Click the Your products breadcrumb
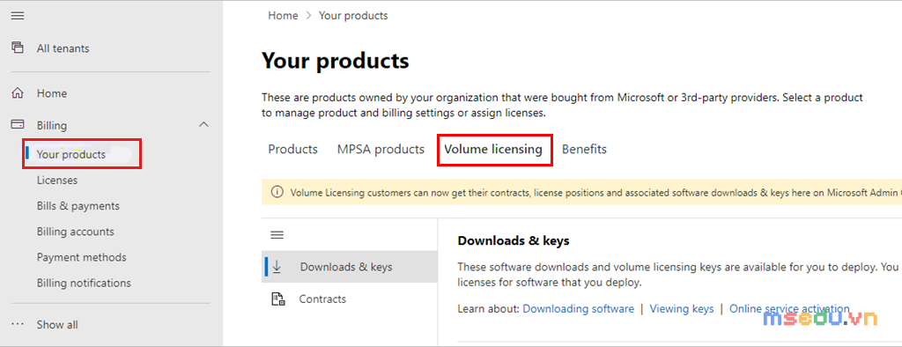902x347 pixels. point(353,16)
